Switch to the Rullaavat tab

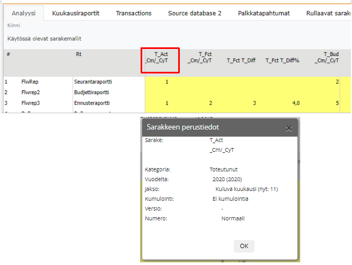pyautogui.click(x=329, y=13)
